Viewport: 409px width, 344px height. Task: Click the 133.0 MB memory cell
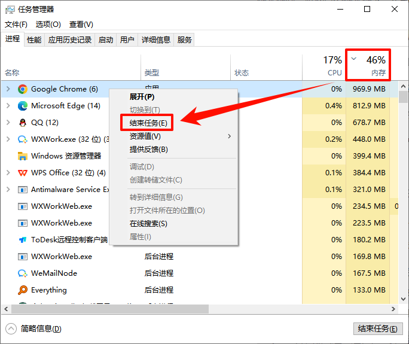[x=369, y=290]
